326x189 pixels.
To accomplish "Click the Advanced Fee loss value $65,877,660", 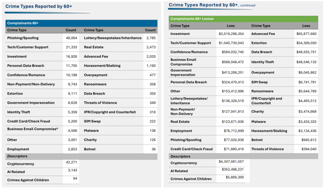I will tap(306, 34).
